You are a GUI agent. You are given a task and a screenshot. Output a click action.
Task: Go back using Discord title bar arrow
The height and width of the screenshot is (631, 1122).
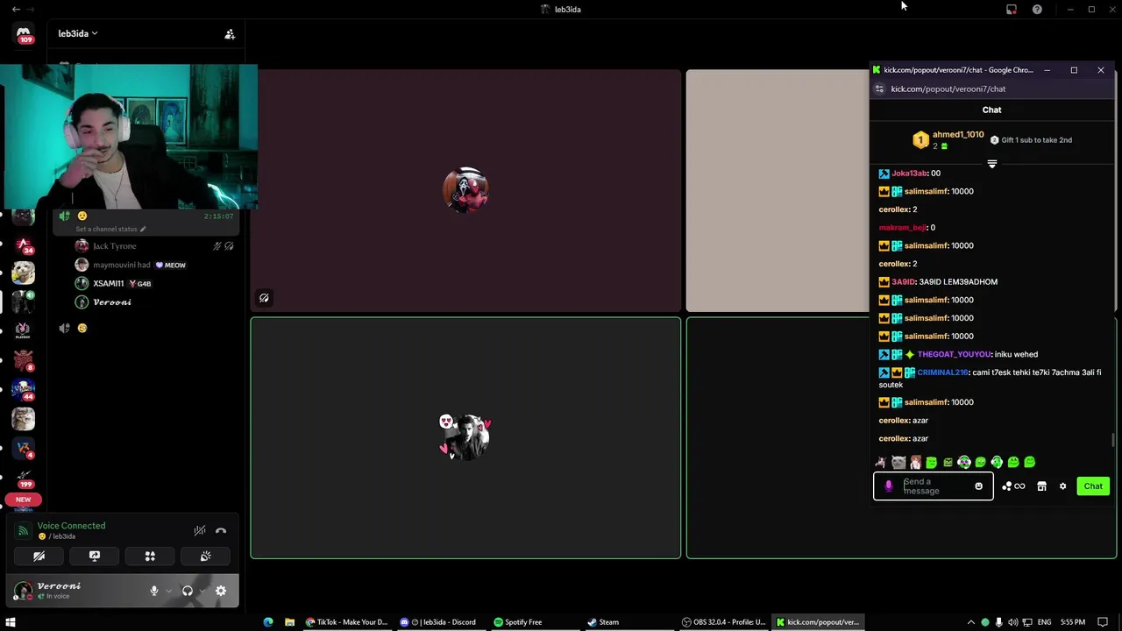16,9
